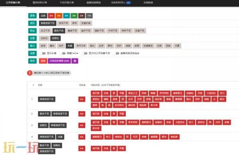The image size is (239, 155).
Task: Open the purple gear settings icon
Action: [75, 61]
